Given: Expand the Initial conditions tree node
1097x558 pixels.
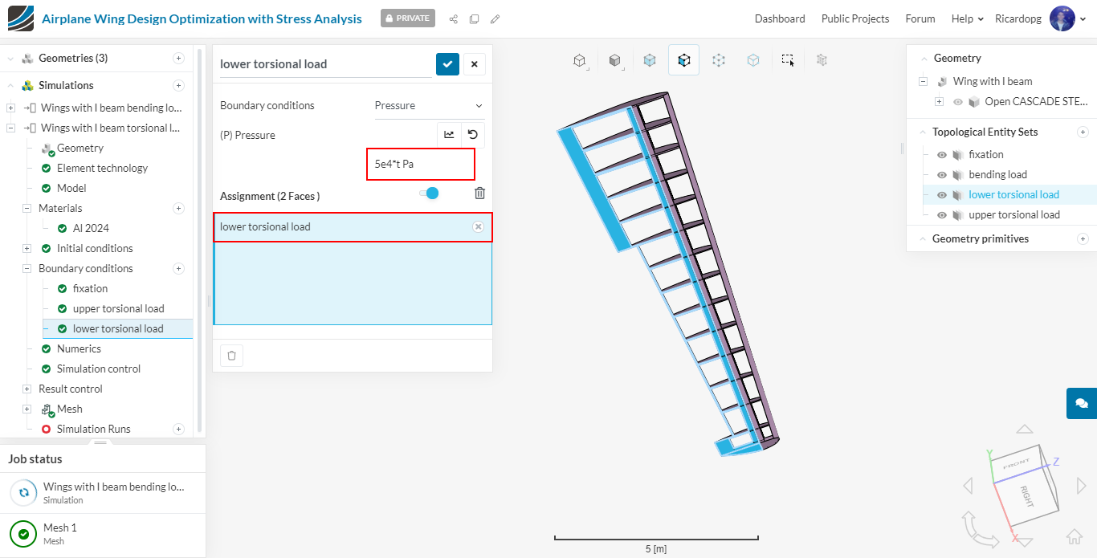Looking at the screenshot, I should click(27, 249).
